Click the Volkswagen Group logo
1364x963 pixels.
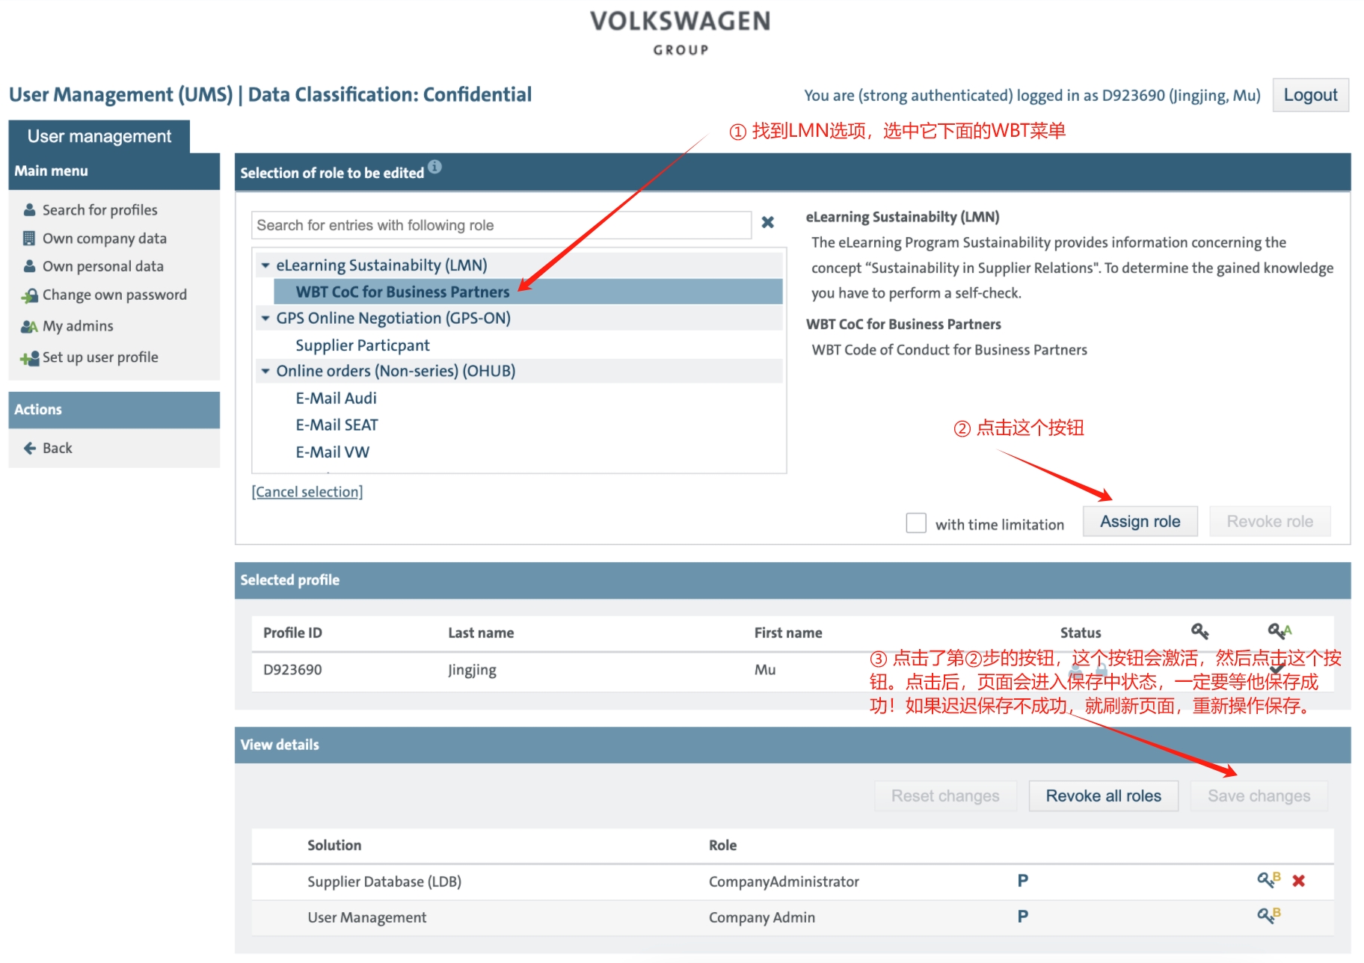pyautogui.click(x=681, y=32)
